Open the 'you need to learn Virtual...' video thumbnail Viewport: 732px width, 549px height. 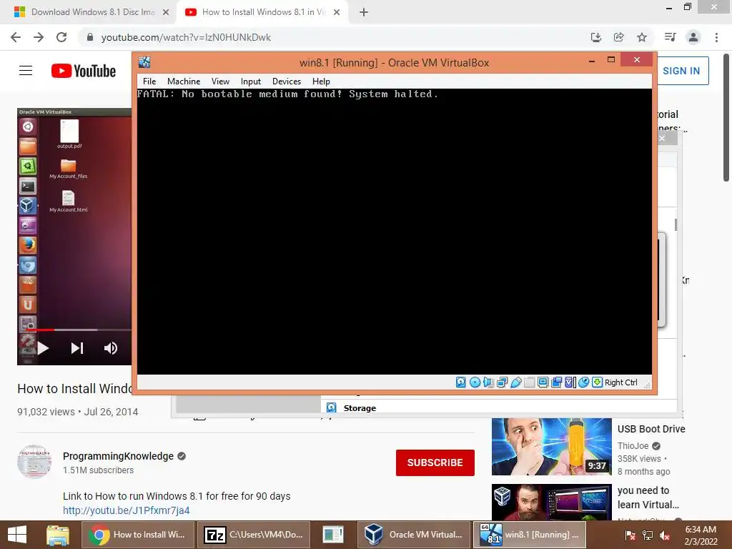coord(551,503)
